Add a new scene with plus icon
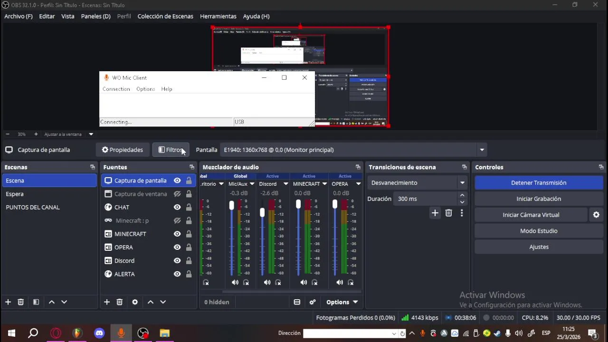 (x=8, y=302)
